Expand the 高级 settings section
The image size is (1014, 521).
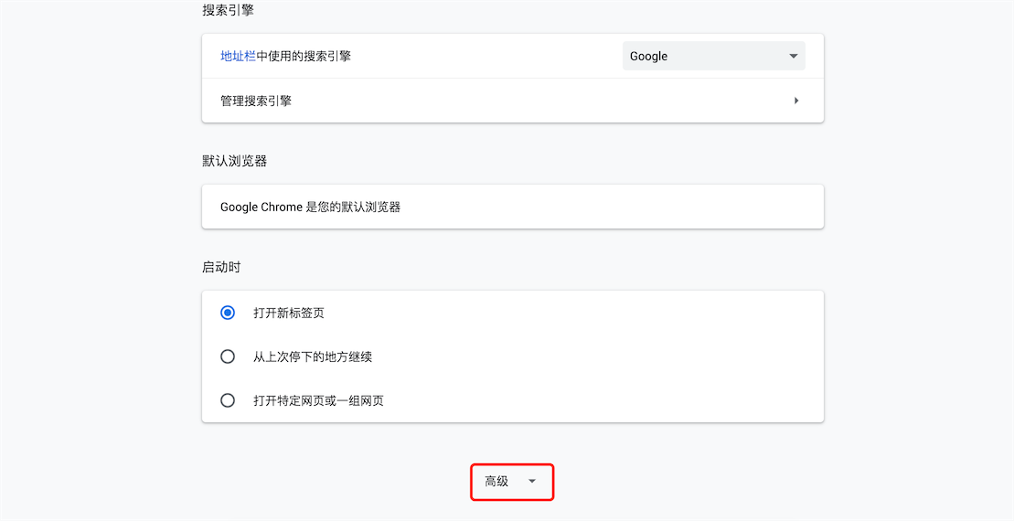pos(511,482)
